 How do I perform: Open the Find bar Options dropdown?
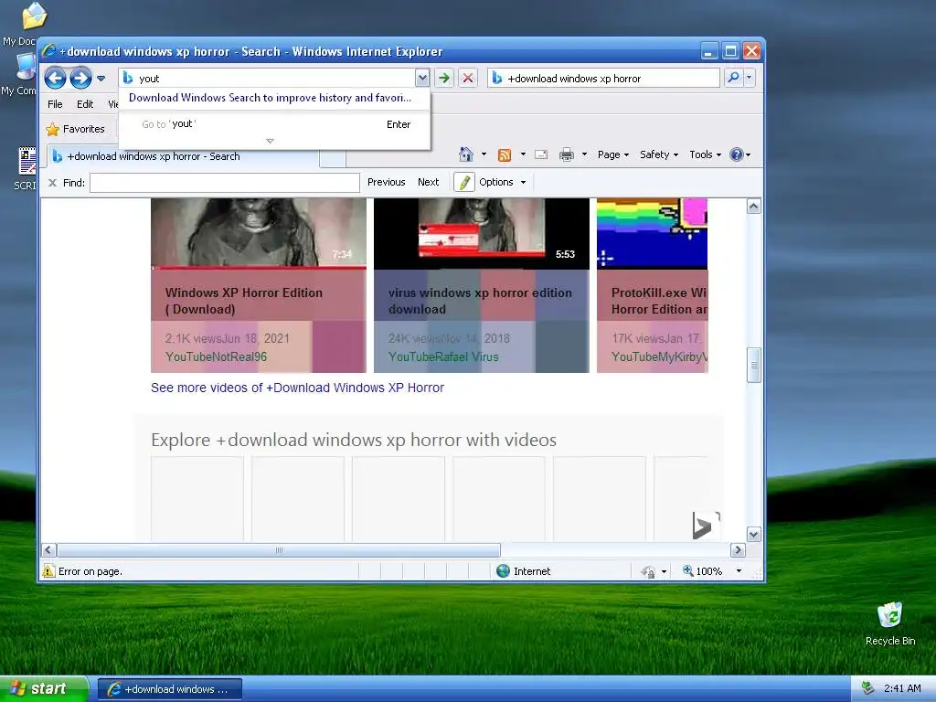coord(502,182)
